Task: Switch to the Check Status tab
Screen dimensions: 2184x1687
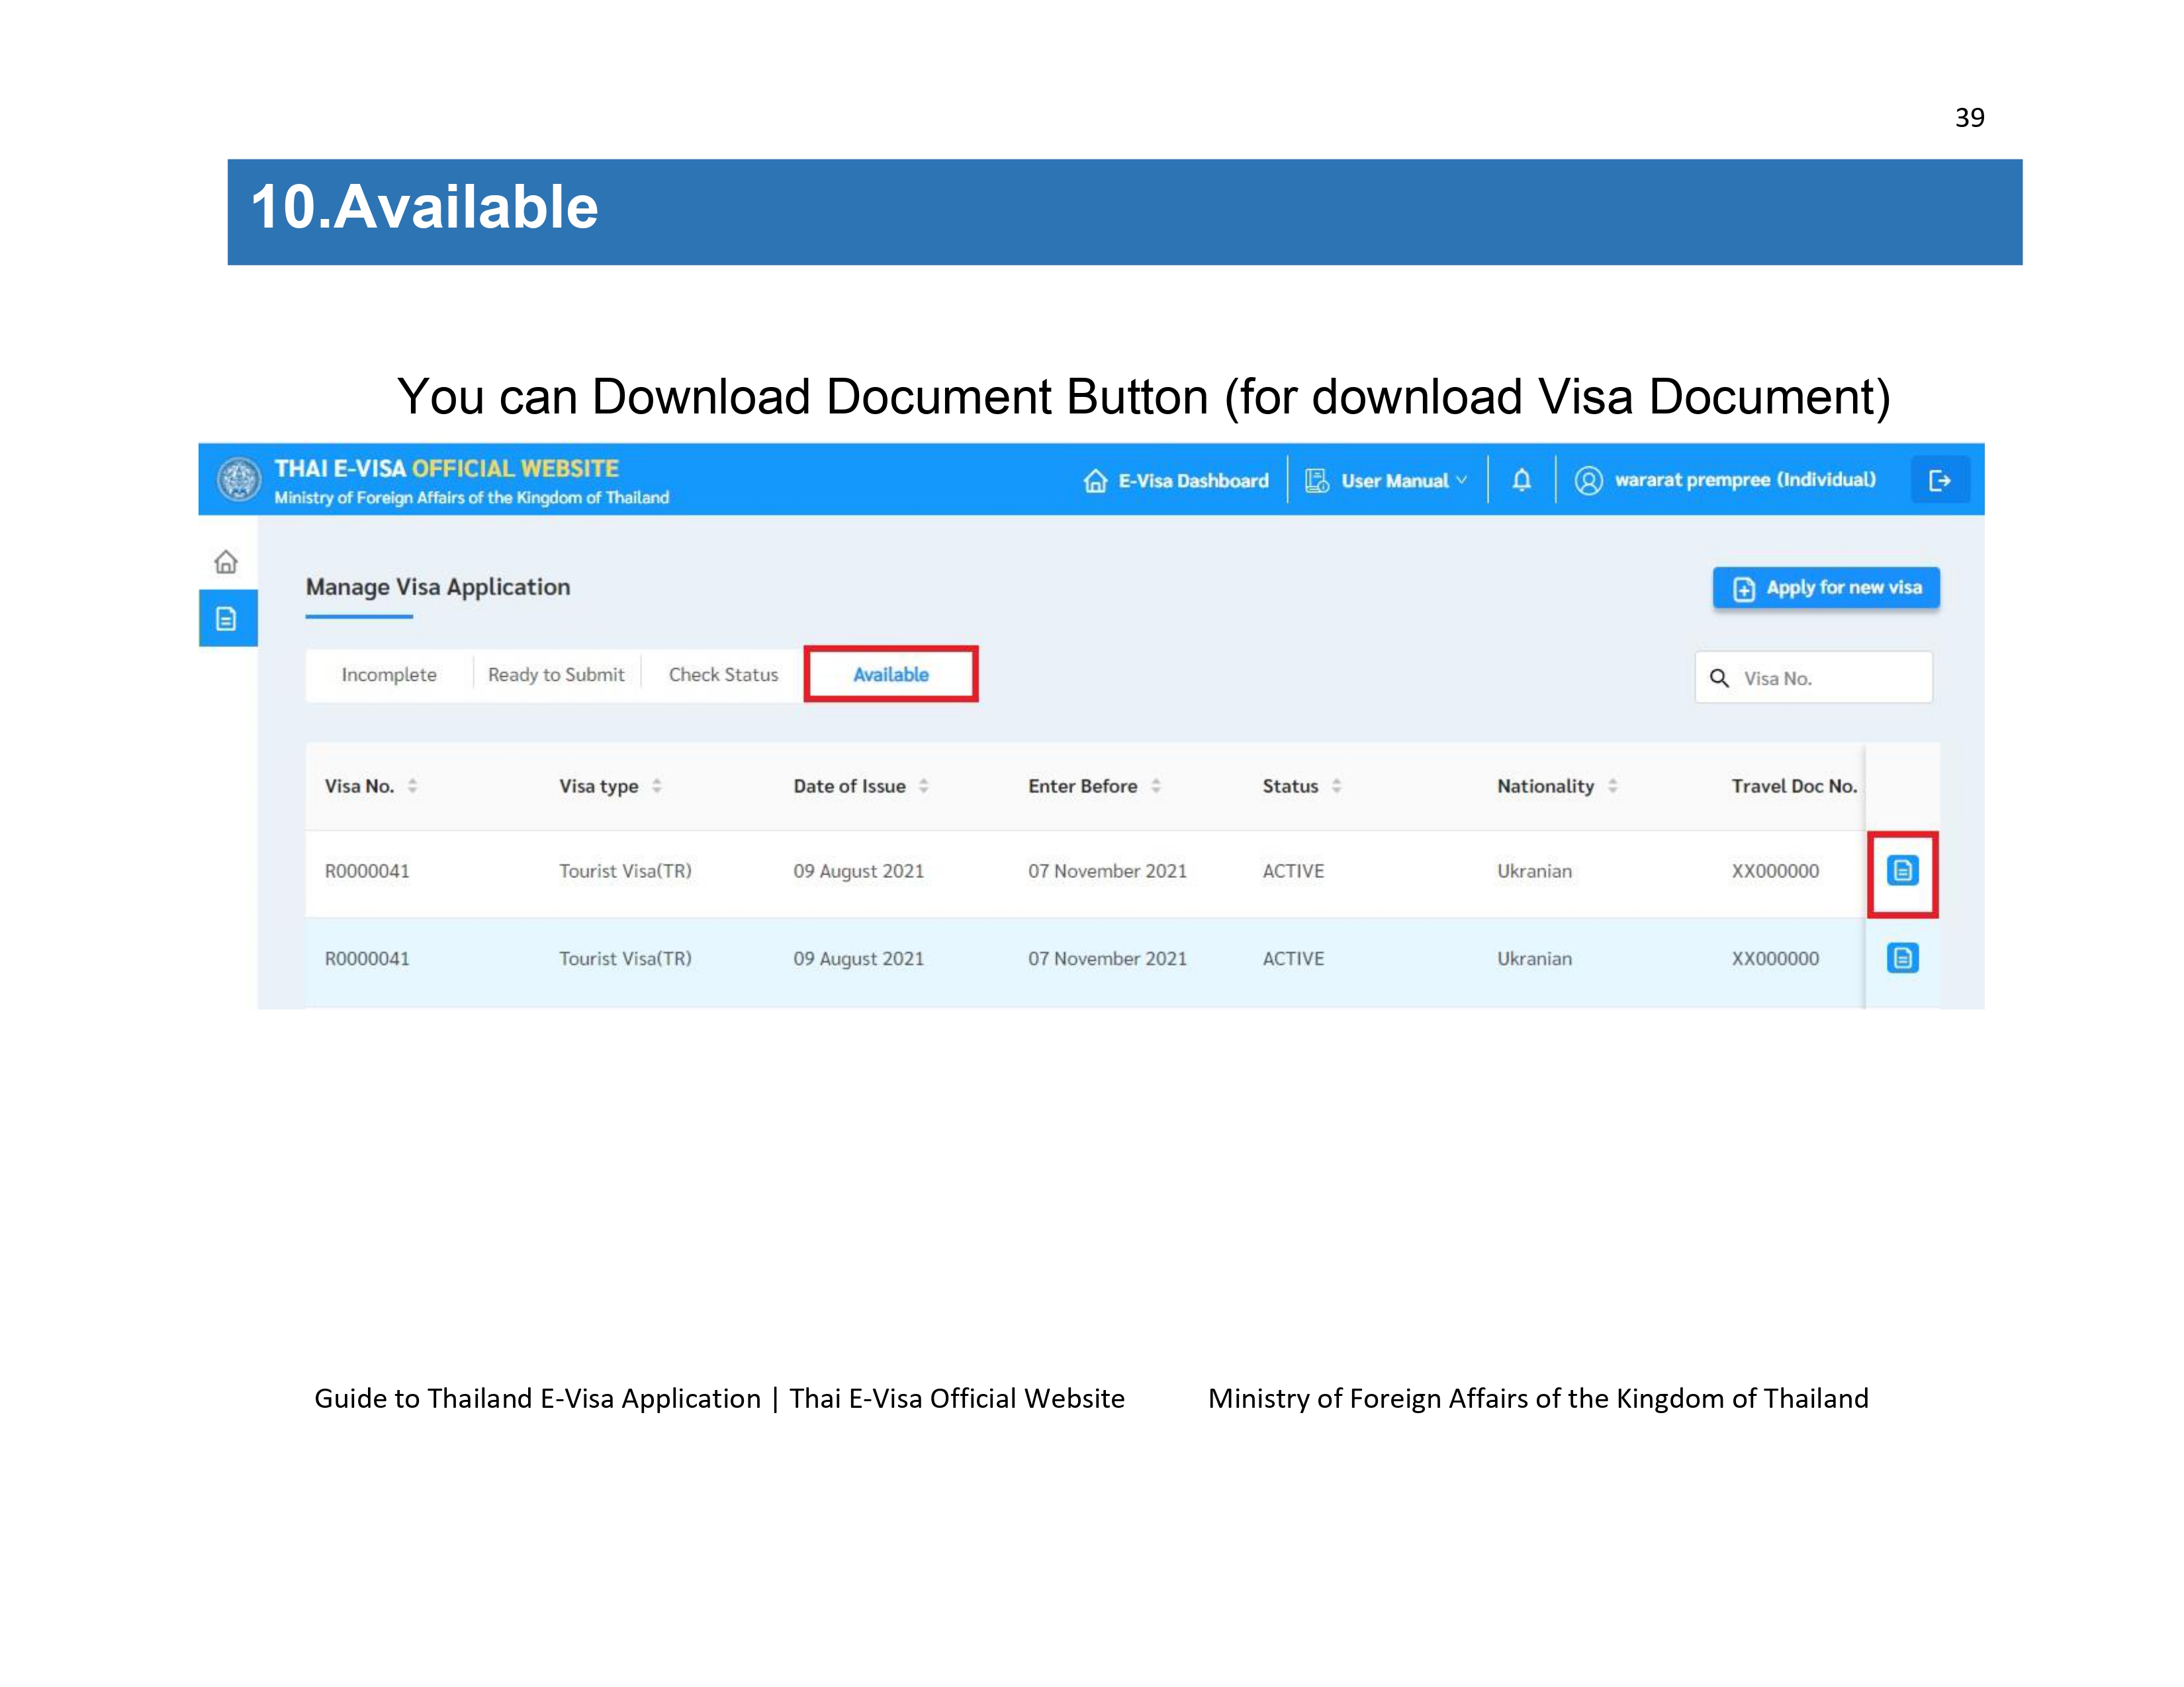Action: pos(723,675)
